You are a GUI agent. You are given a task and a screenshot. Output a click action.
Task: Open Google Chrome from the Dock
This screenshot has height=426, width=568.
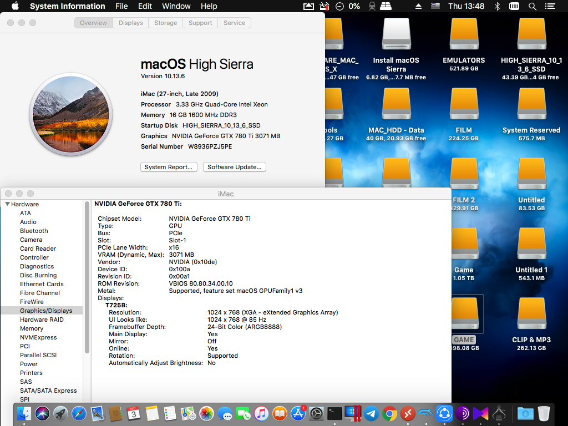click(389, 413)
